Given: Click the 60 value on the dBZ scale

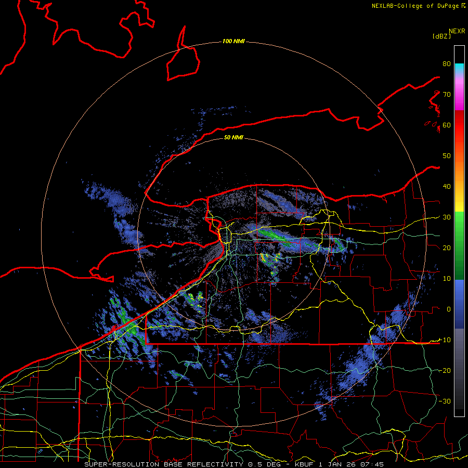Looking at the screenshot, I should pos(447,125).
